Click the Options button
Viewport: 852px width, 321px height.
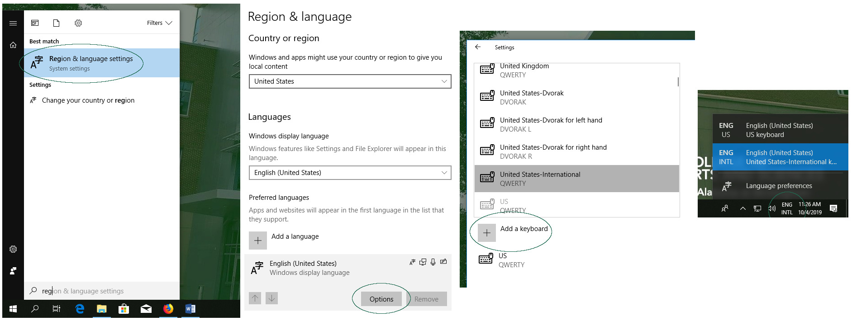(x=381, y=299)
